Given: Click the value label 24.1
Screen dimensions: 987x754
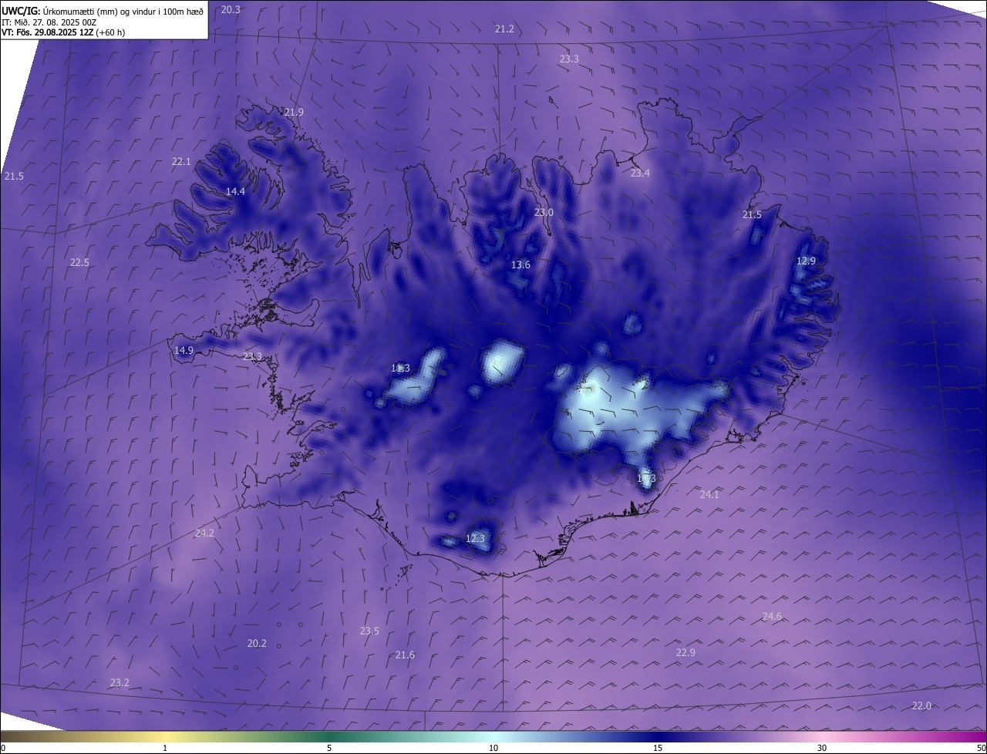Looking at the screenshot, I should [709, 494].
